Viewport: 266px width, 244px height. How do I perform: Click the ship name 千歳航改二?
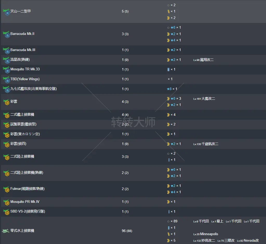click(x=210, y=144)
